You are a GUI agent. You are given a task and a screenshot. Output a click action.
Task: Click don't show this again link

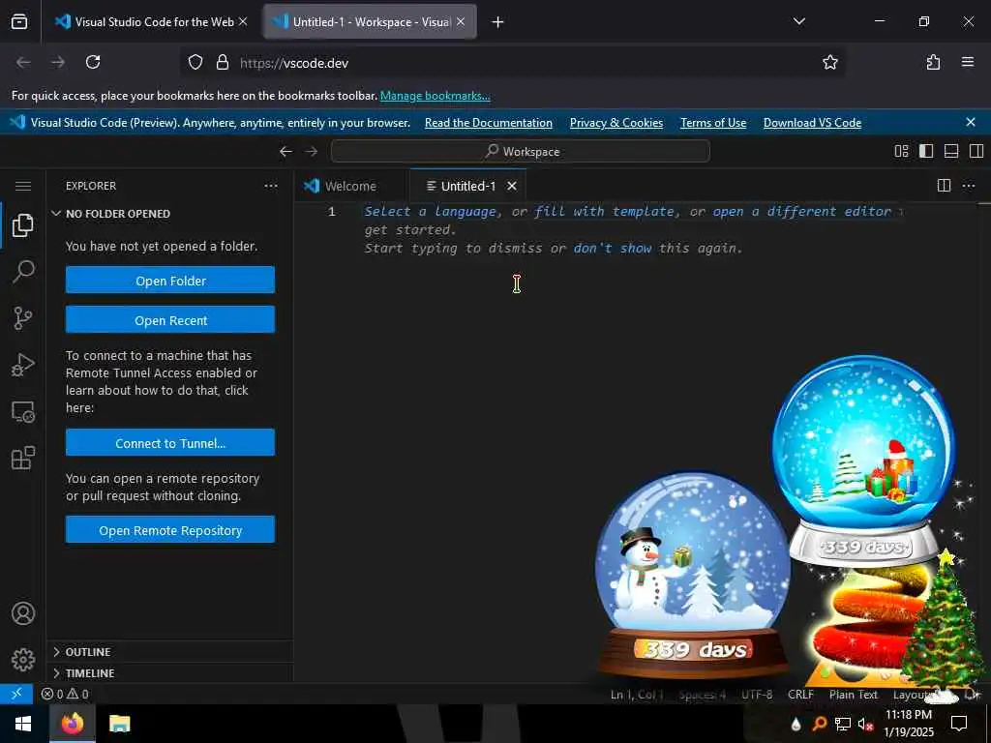(x=613, y=249)
